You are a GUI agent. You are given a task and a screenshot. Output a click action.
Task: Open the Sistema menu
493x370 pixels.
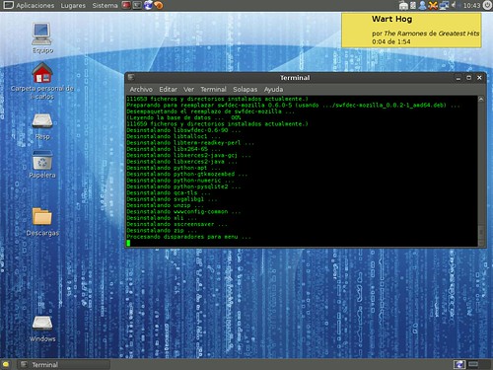pos(105,6)
